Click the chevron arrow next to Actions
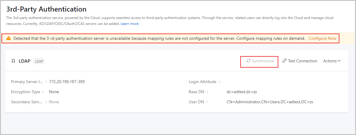 coord(339,61)
